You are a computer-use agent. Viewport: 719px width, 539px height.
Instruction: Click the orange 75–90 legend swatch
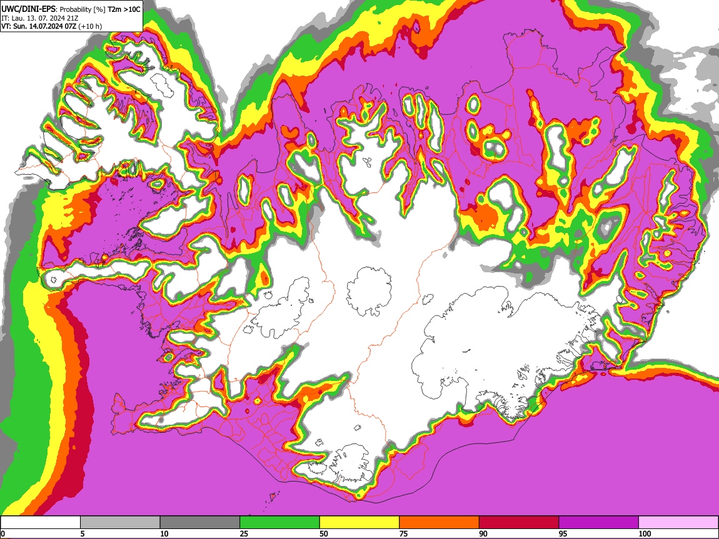(440, 523)
